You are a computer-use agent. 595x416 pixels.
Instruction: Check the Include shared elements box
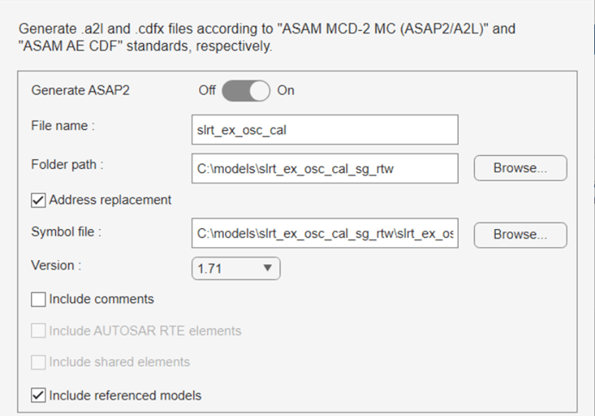tap(38, 363)
